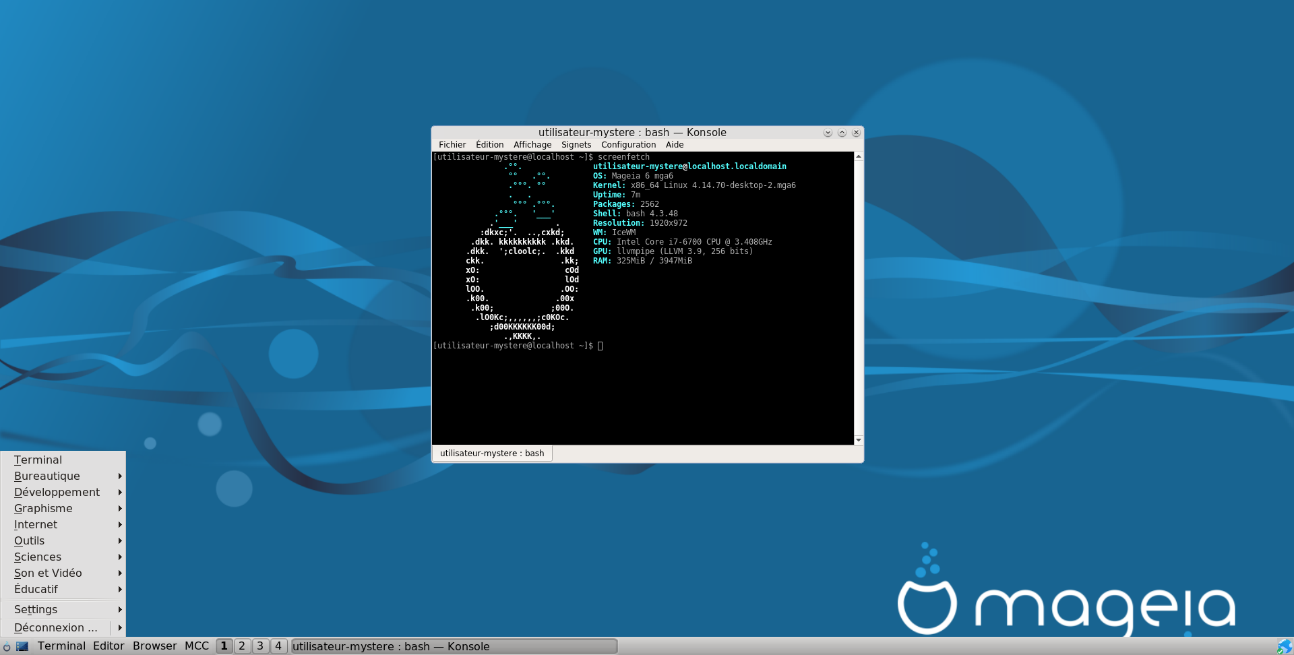Click the Konsole scrollbar down arrow
The width and height of the screenshot is (1294, 655).
pyautogui.click(x=859, y=440)
